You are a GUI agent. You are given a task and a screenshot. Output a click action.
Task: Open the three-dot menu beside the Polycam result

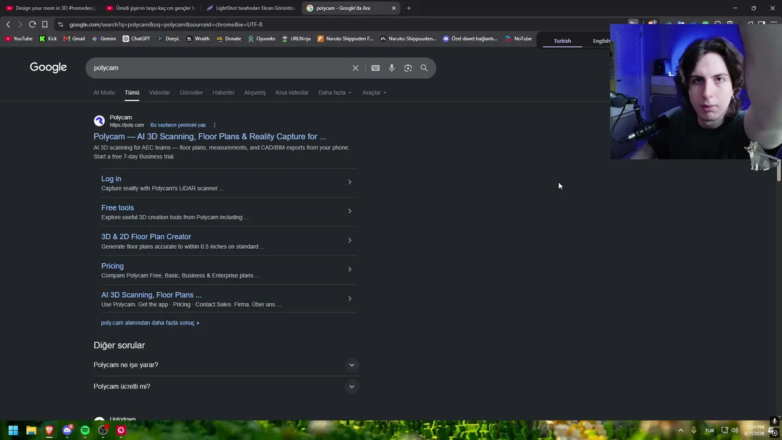[214, 125]
